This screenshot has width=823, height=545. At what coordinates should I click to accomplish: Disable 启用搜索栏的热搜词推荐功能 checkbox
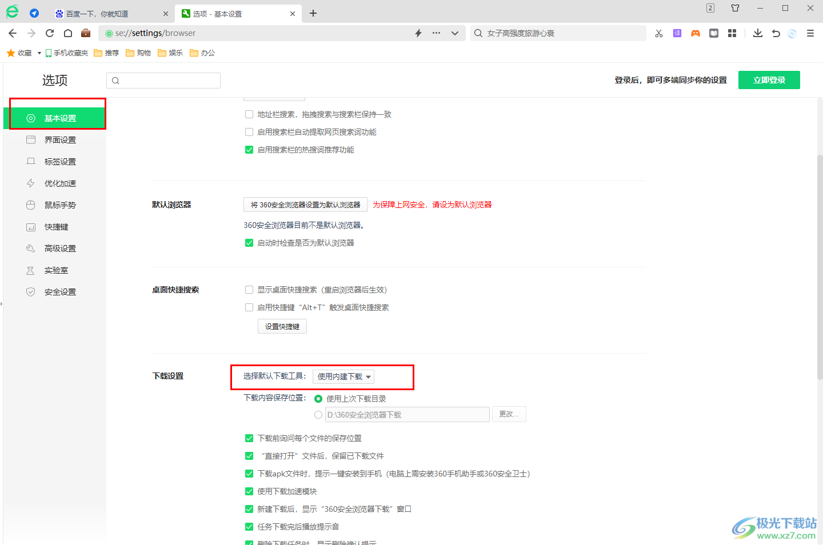click(x=249, y=150)
